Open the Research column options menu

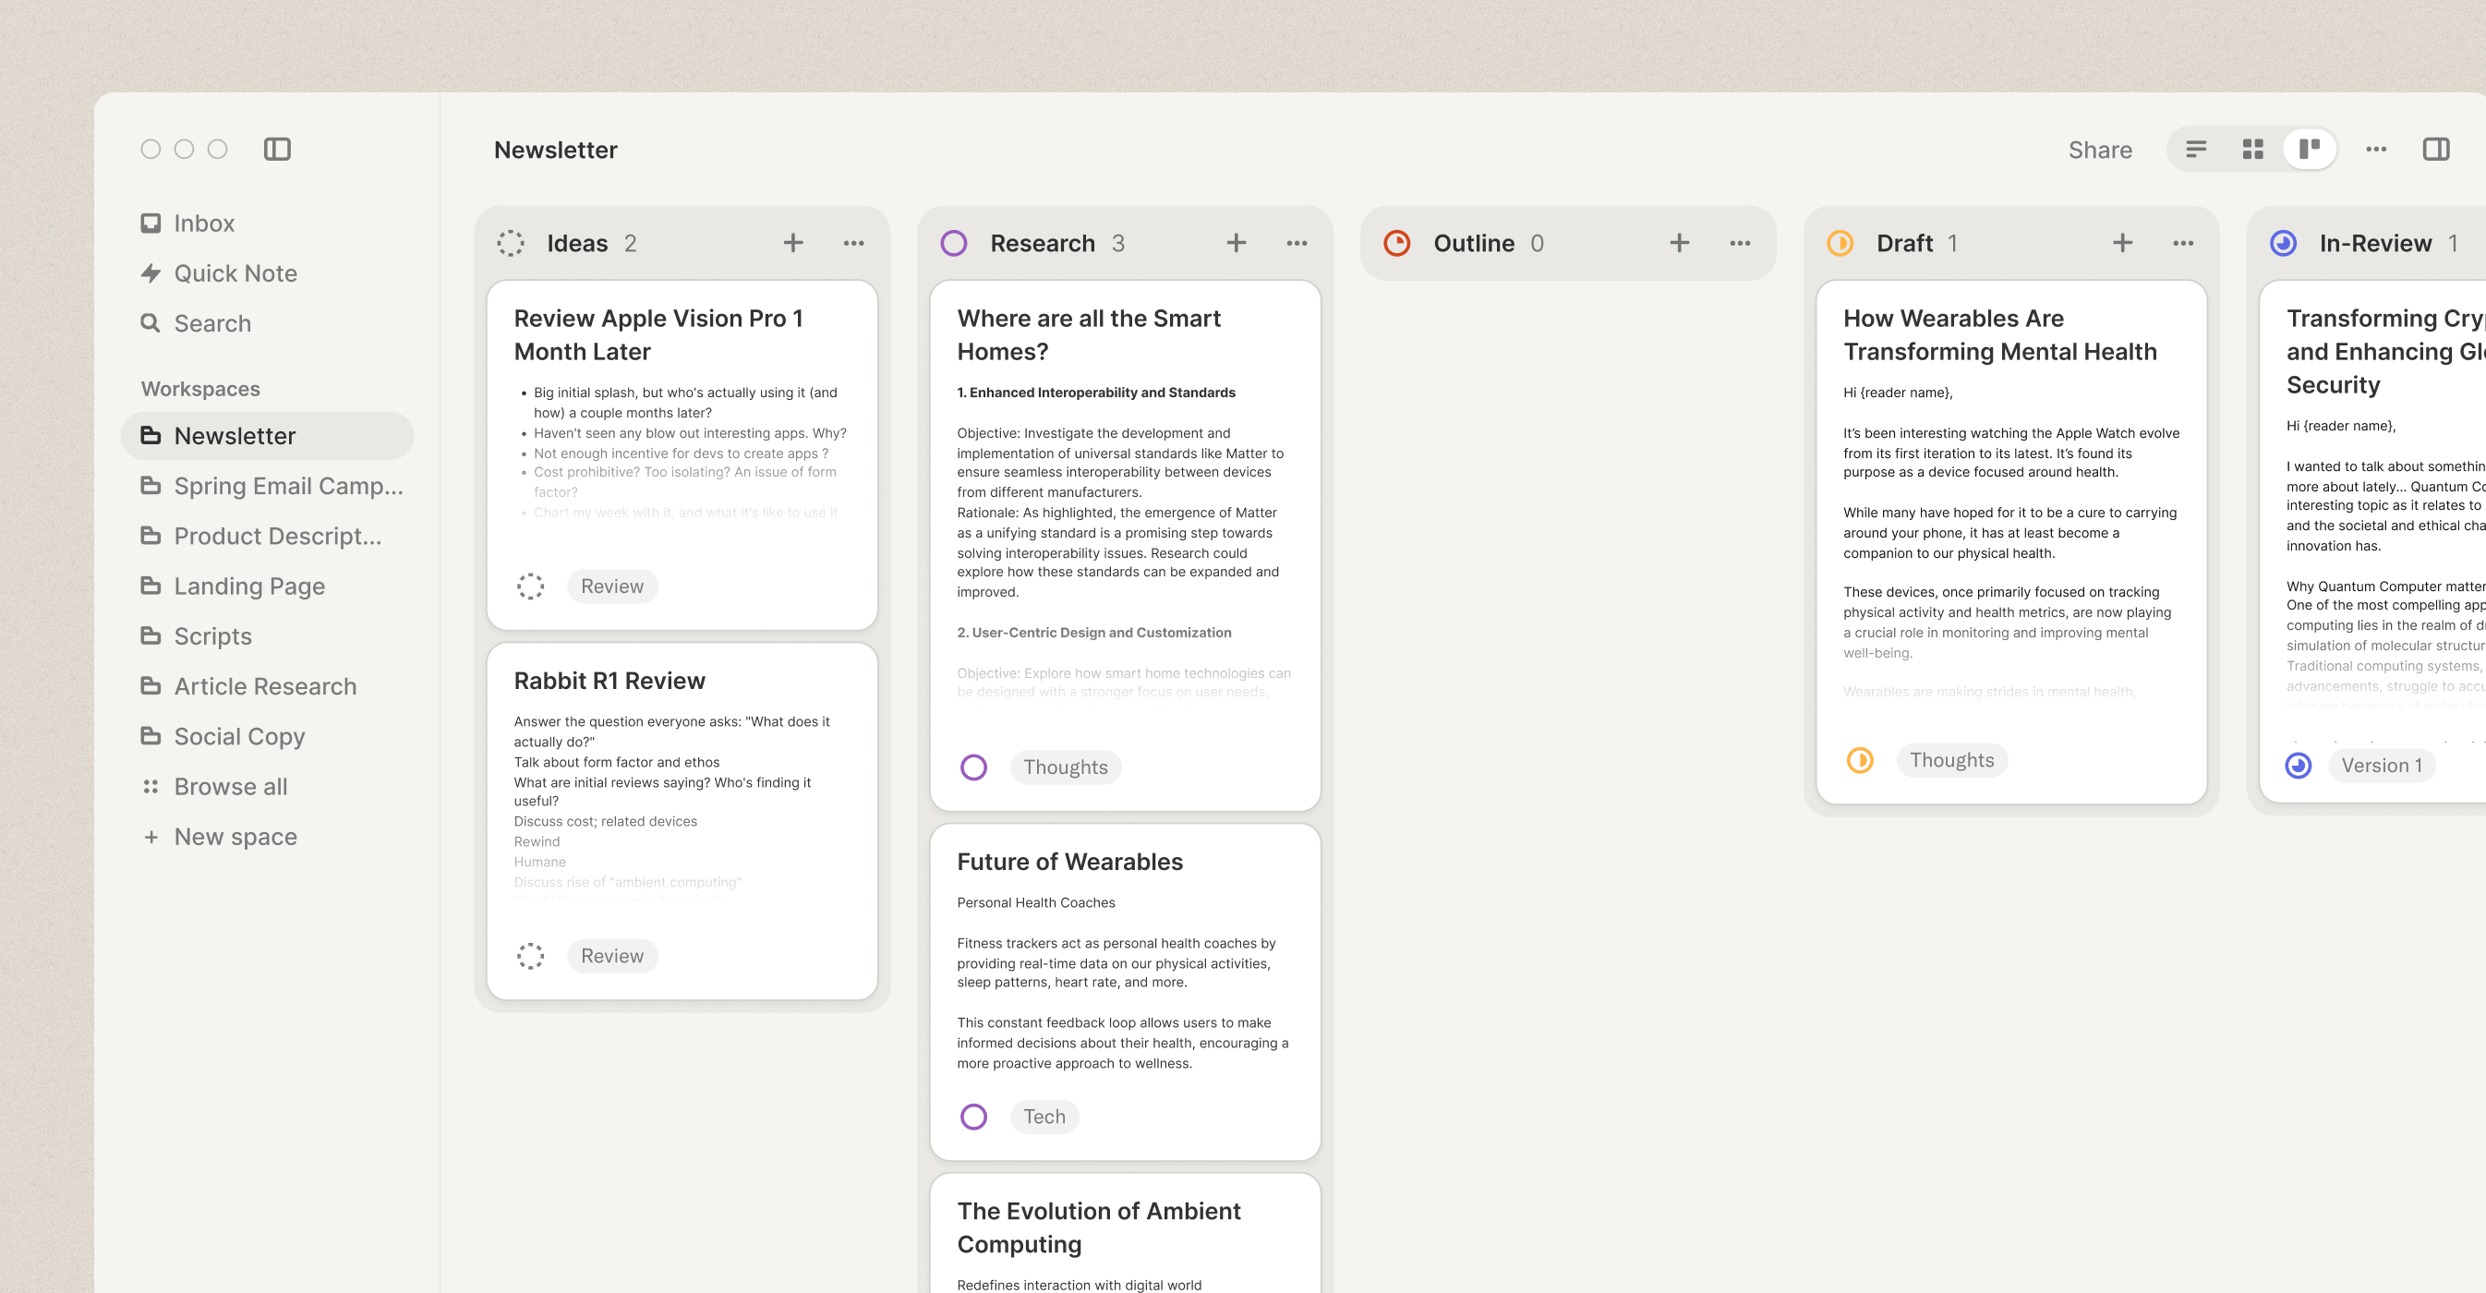click(1296, 243)
